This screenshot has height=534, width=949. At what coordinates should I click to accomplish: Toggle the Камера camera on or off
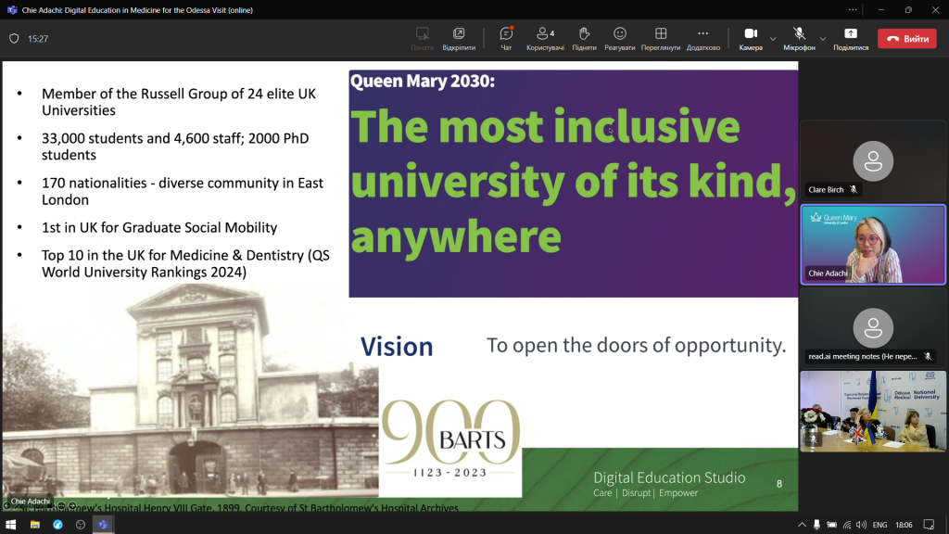751,39
